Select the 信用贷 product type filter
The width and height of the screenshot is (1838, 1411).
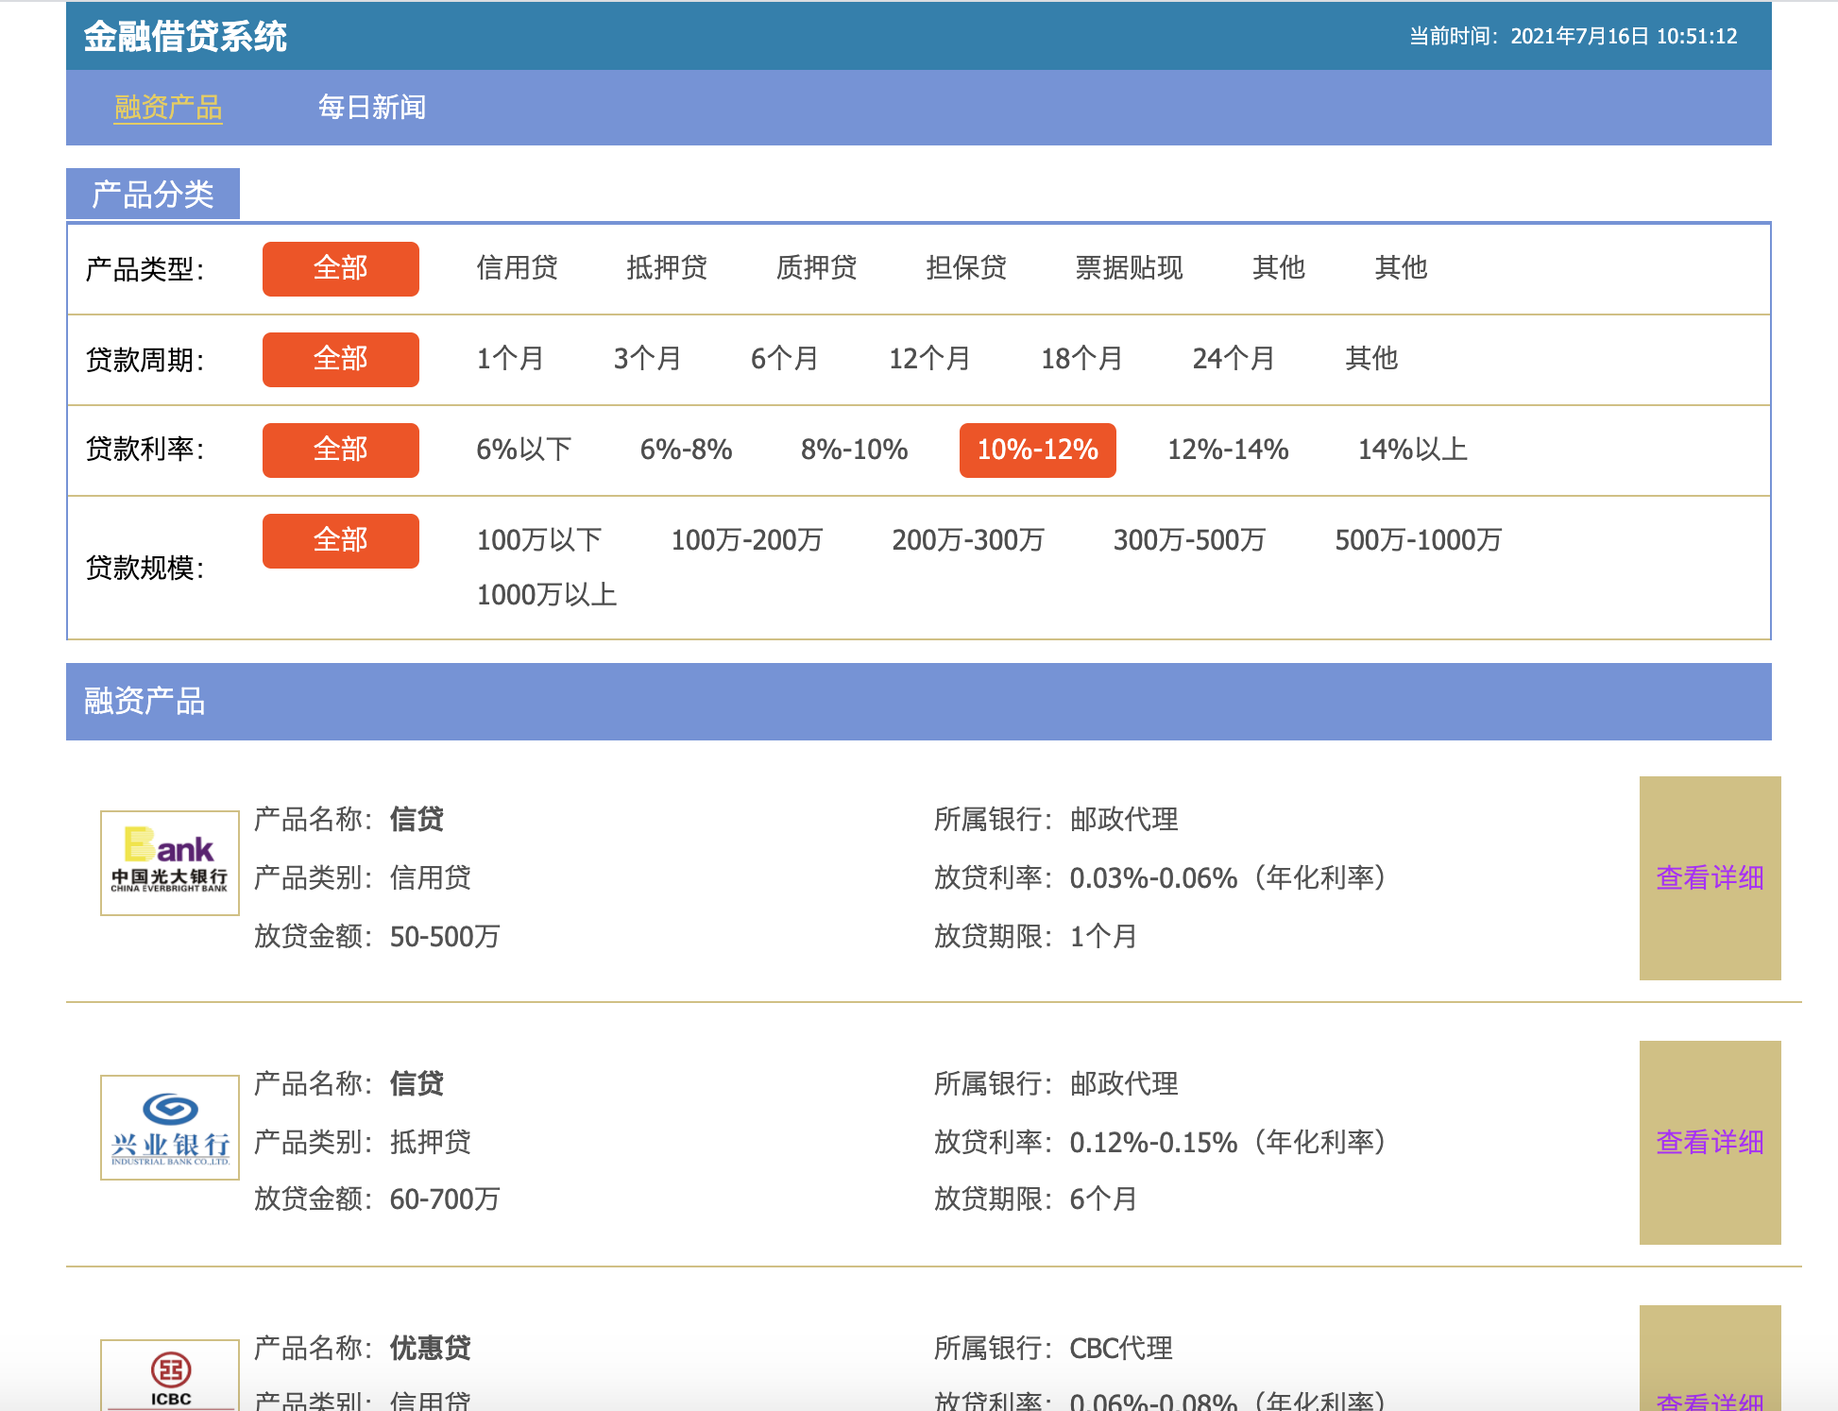(x=517, y=268)
